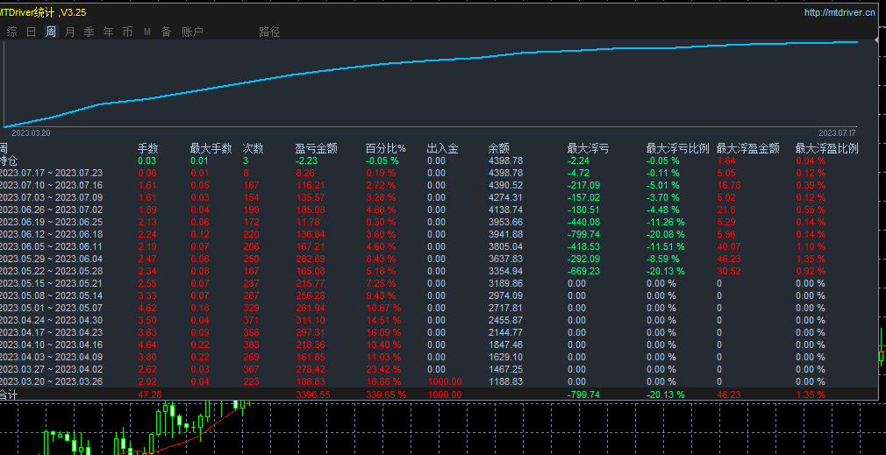Click the chart start date 2023.03.20
Image resolution: width=886 pixels, height=455 pixels.
pos(31,132)
